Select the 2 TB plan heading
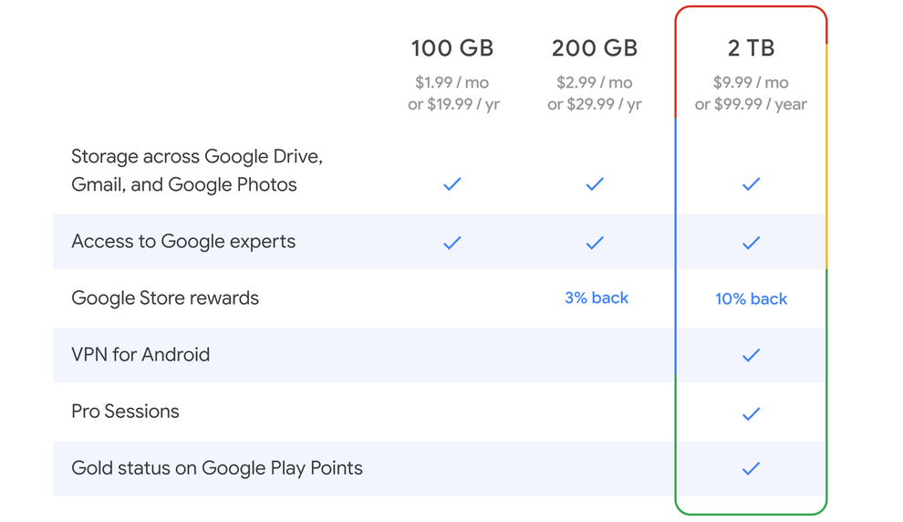This screenshot has height=522, width=903. point(751,48)
